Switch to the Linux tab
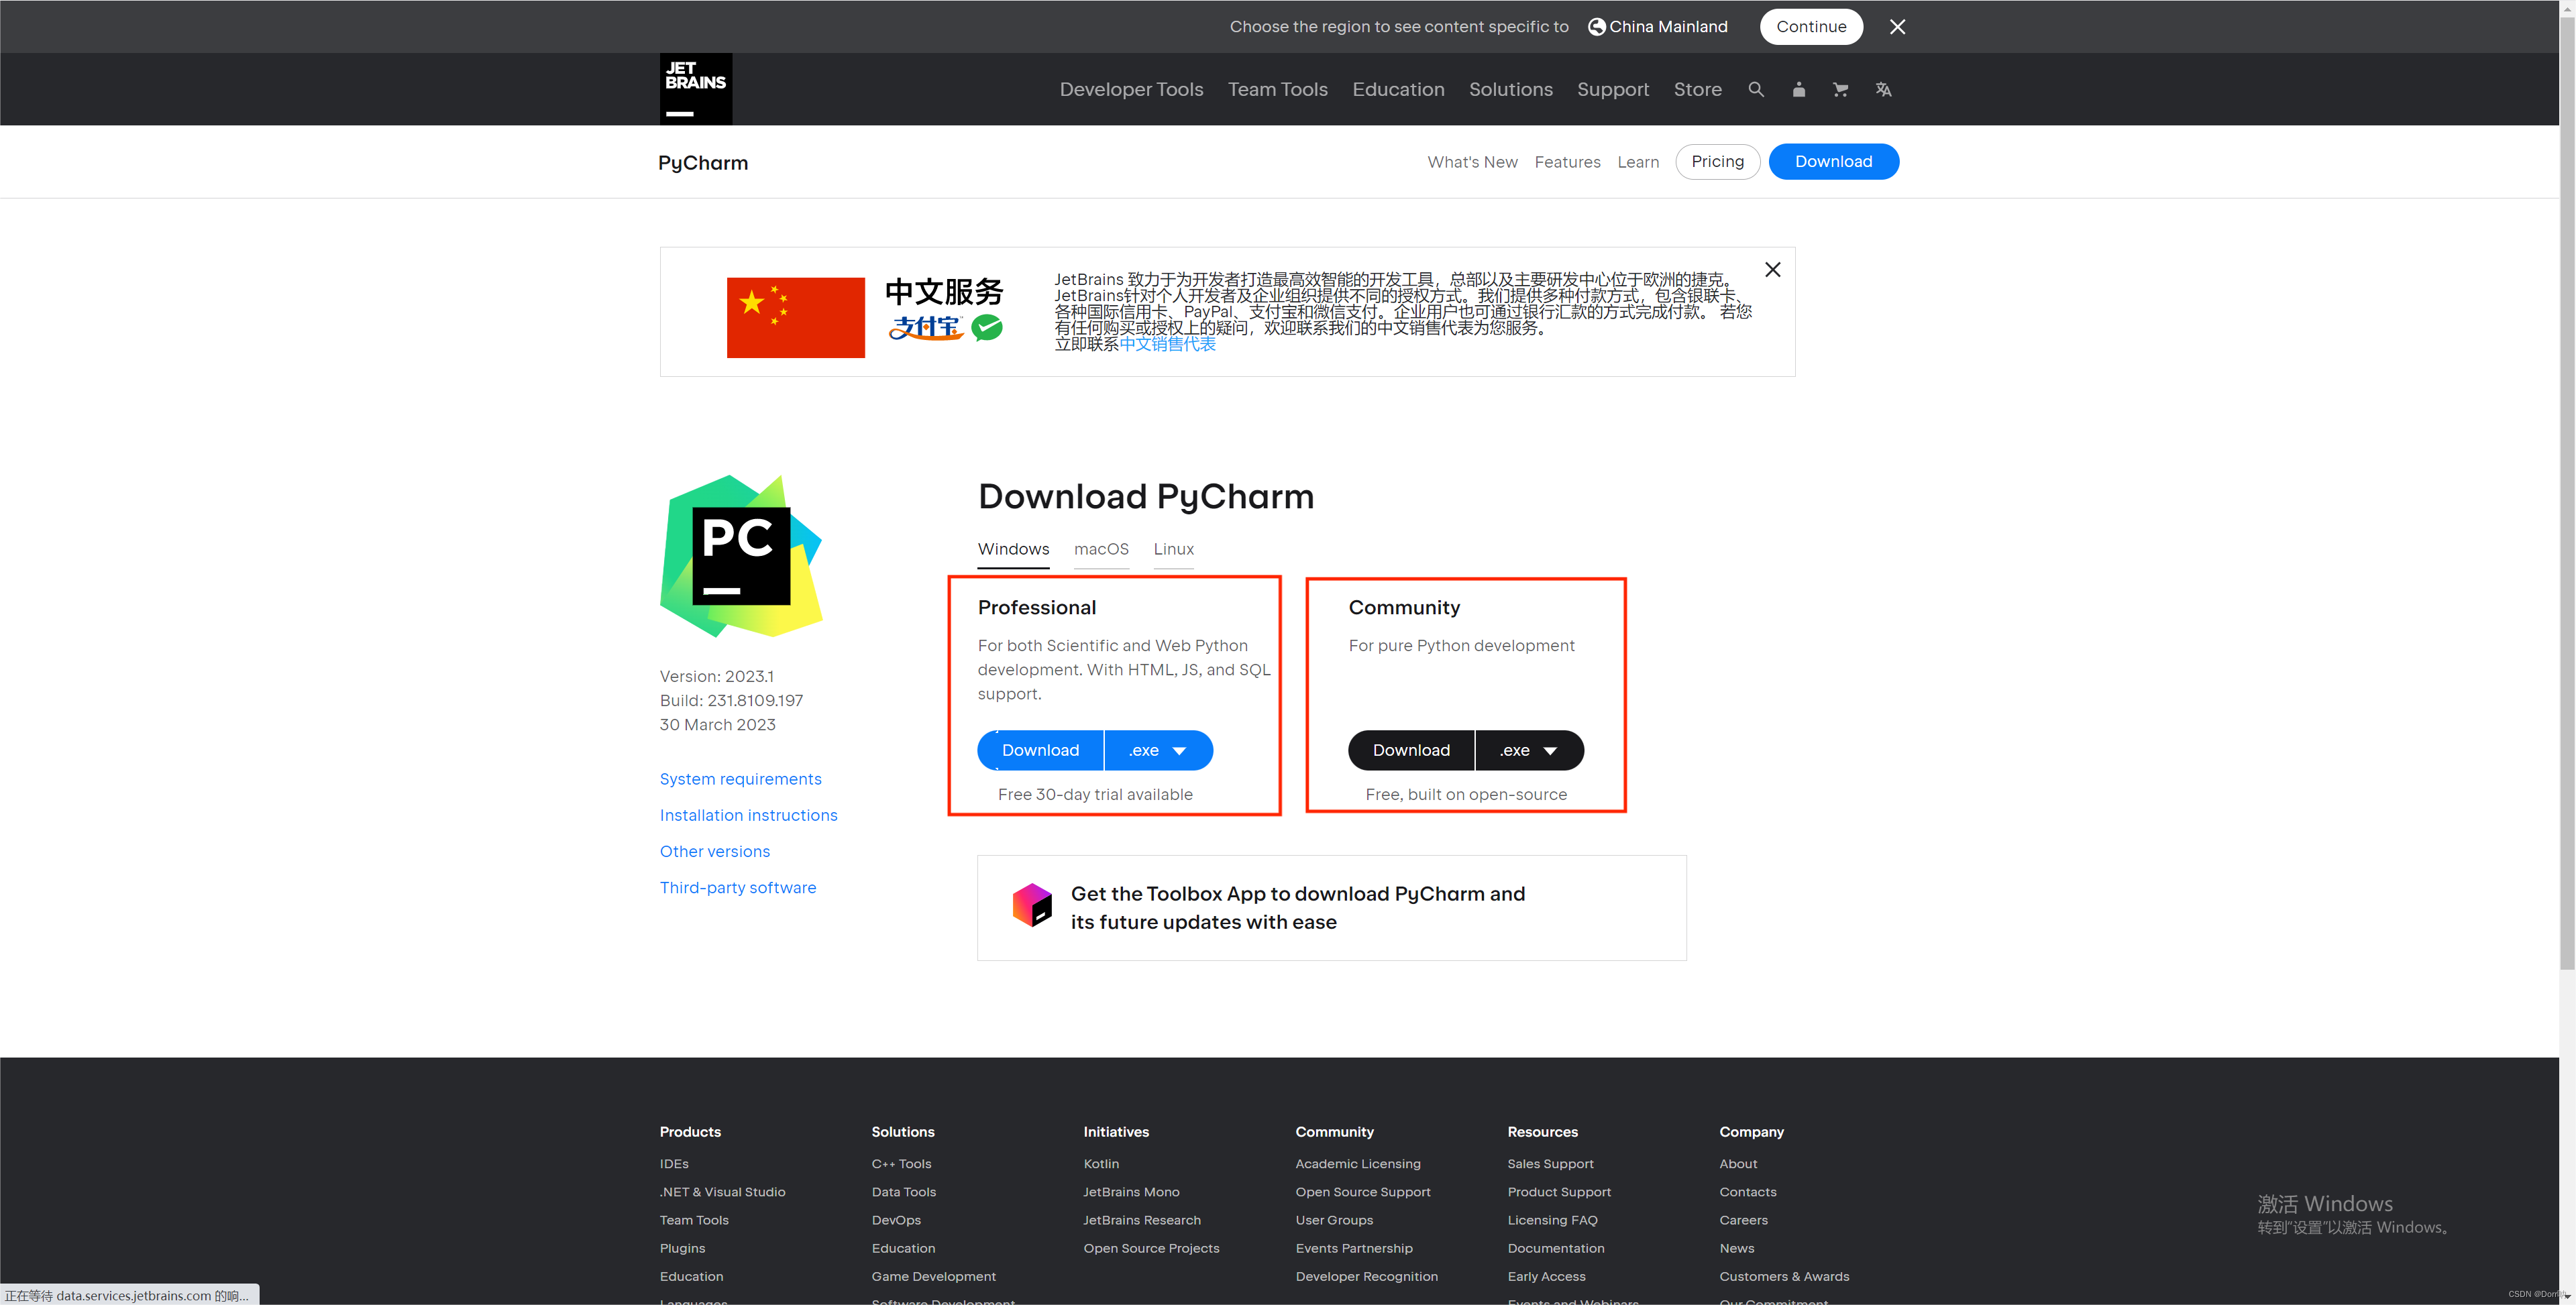This screenshot has width=2576, height=1305. click(x=1173, y=549)
